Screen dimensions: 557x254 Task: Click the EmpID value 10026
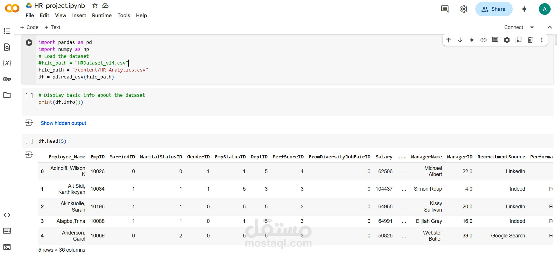click(x=97, y=171)
